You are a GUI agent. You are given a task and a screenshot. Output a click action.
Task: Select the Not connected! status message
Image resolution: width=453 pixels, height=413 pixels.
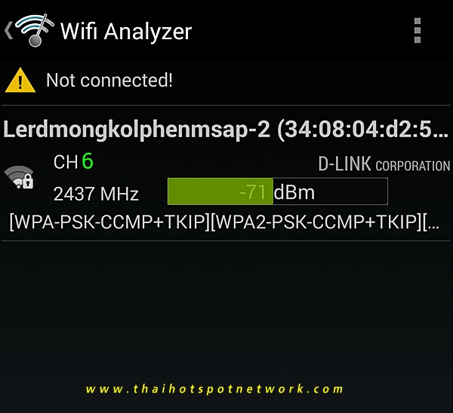109,80
